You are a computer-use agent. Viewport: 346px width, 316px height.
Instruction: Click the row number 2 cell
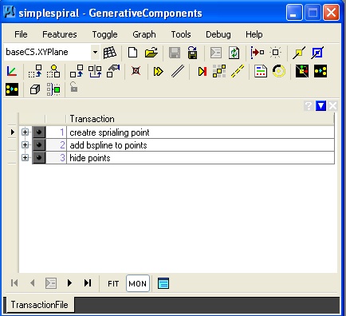(56, 145)
